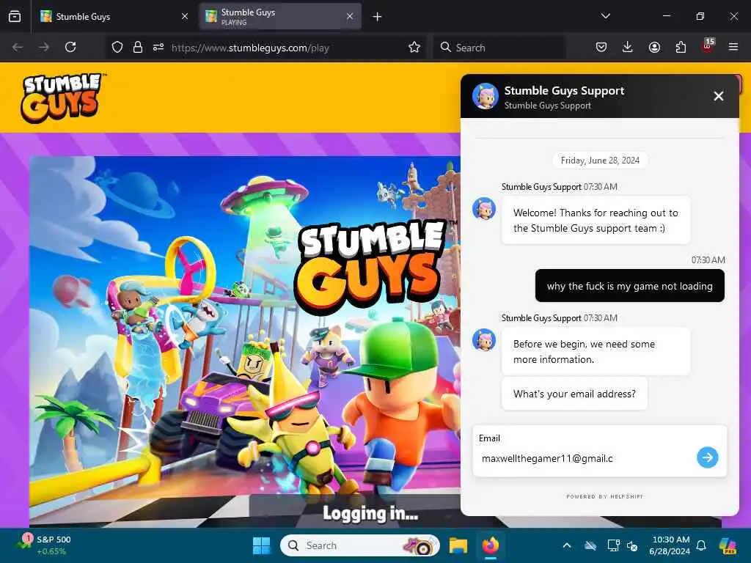Open the Windows Start menu
Image resolution: width=751 pixels, height=563 pixels.
click(x=262, y=545)
